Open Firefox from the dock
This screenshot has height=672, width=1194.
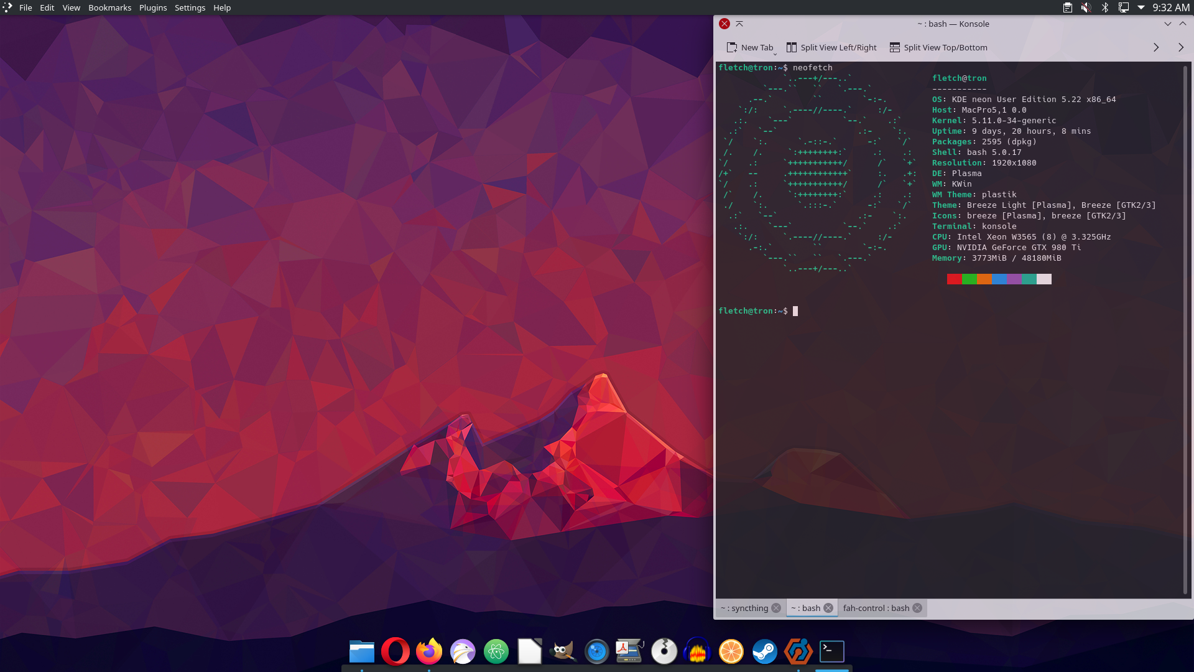[429, 651]
